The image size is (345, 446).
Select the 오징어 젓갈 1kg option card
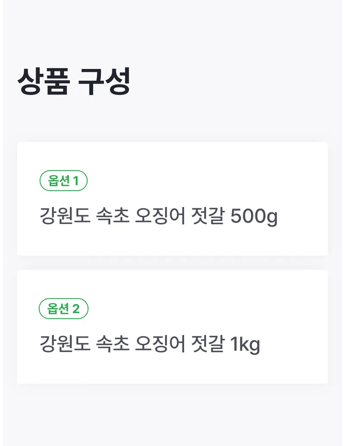coord(172,327)
